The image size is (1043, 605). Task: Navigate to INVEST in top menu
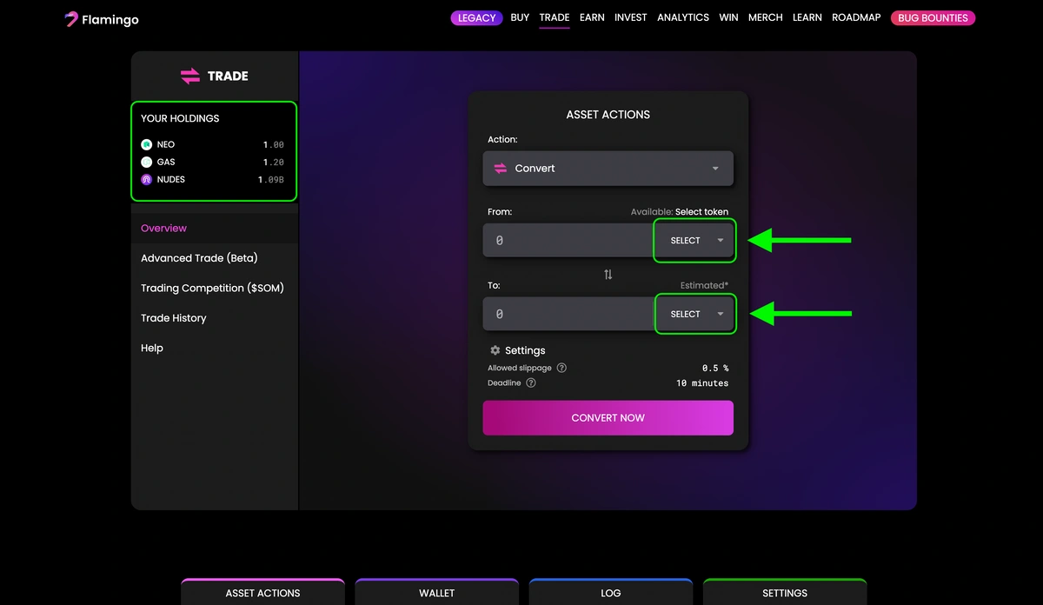point(631,17)
